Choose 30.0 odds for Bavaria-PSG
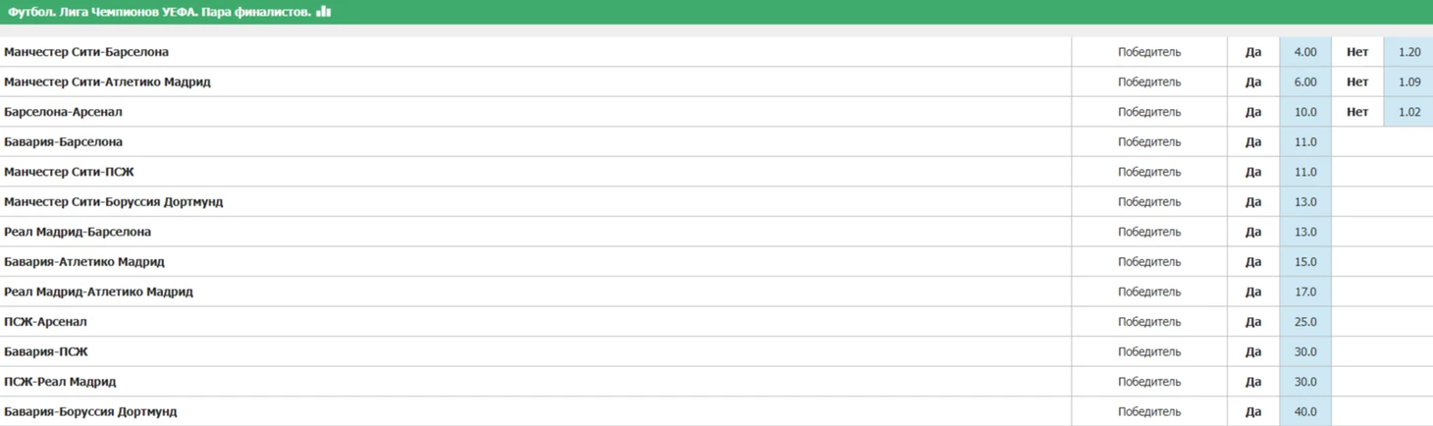The width and height of the screenshot is (1433, 426). click(x=1305, y=351)
